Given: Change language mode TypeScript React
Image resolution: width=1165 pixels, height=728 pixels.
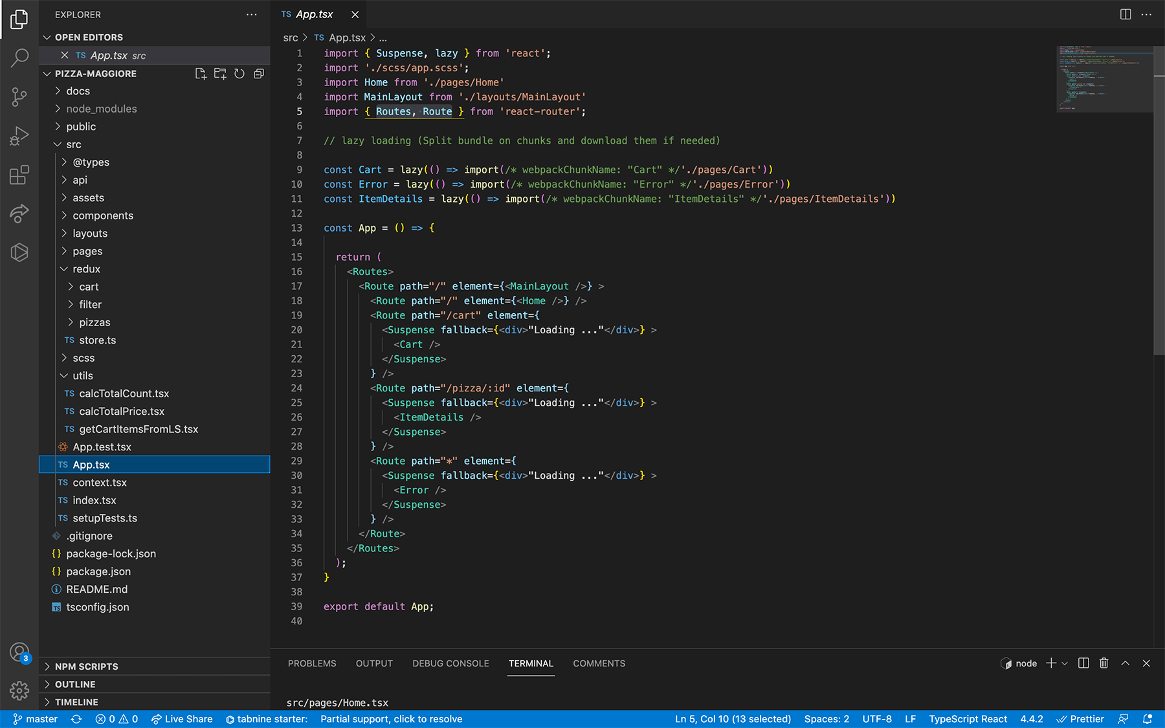Looking at the screenshot, I should tap(968, 719).
